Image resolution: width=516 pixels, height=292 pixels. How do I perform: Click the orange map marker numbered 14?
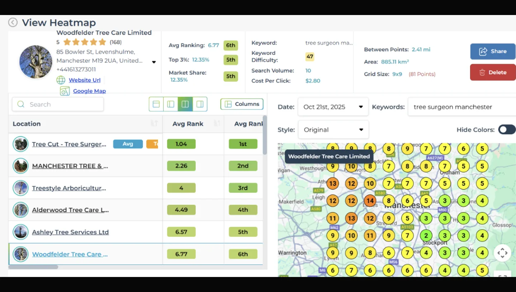click(370, 201)
